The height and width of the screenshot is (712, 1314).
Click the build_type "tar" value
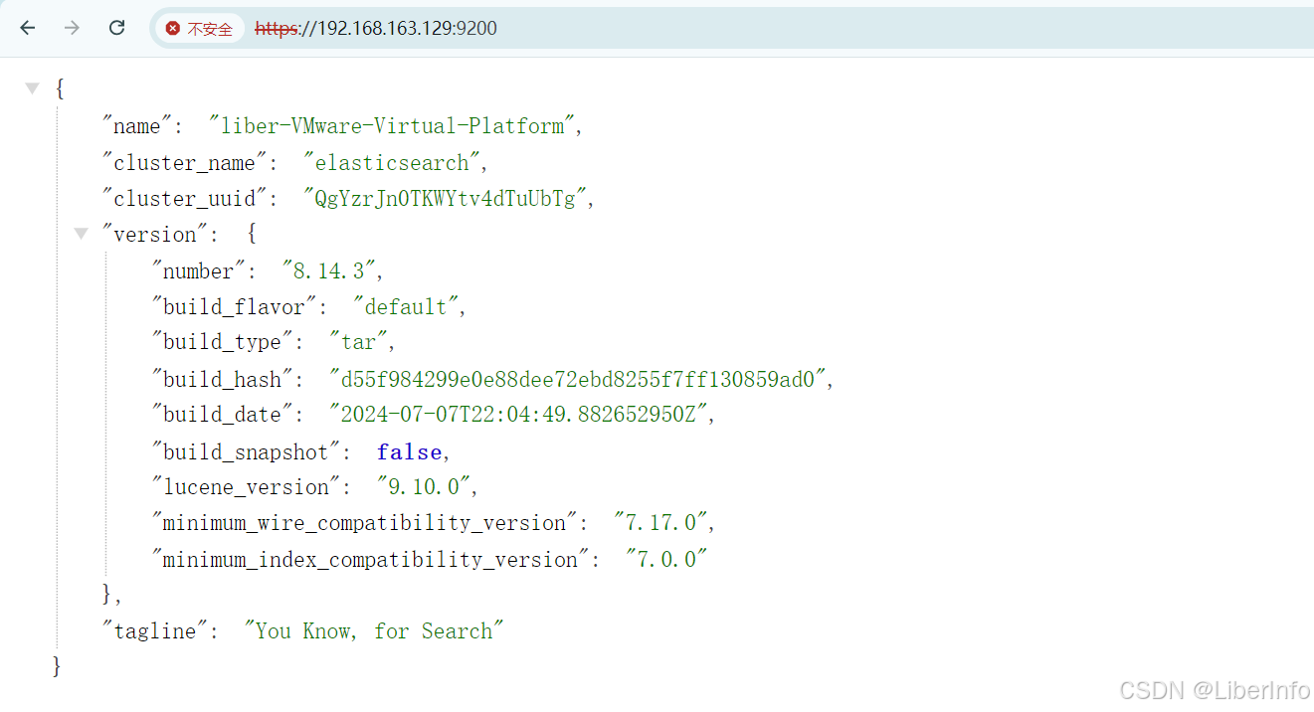click(358, 343)
